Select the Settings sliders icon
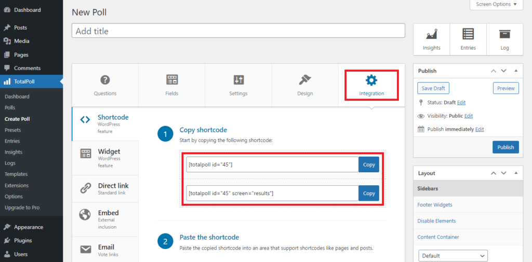Image resolution: width=532 pixels, height=262 pixels. click(238, 80)
